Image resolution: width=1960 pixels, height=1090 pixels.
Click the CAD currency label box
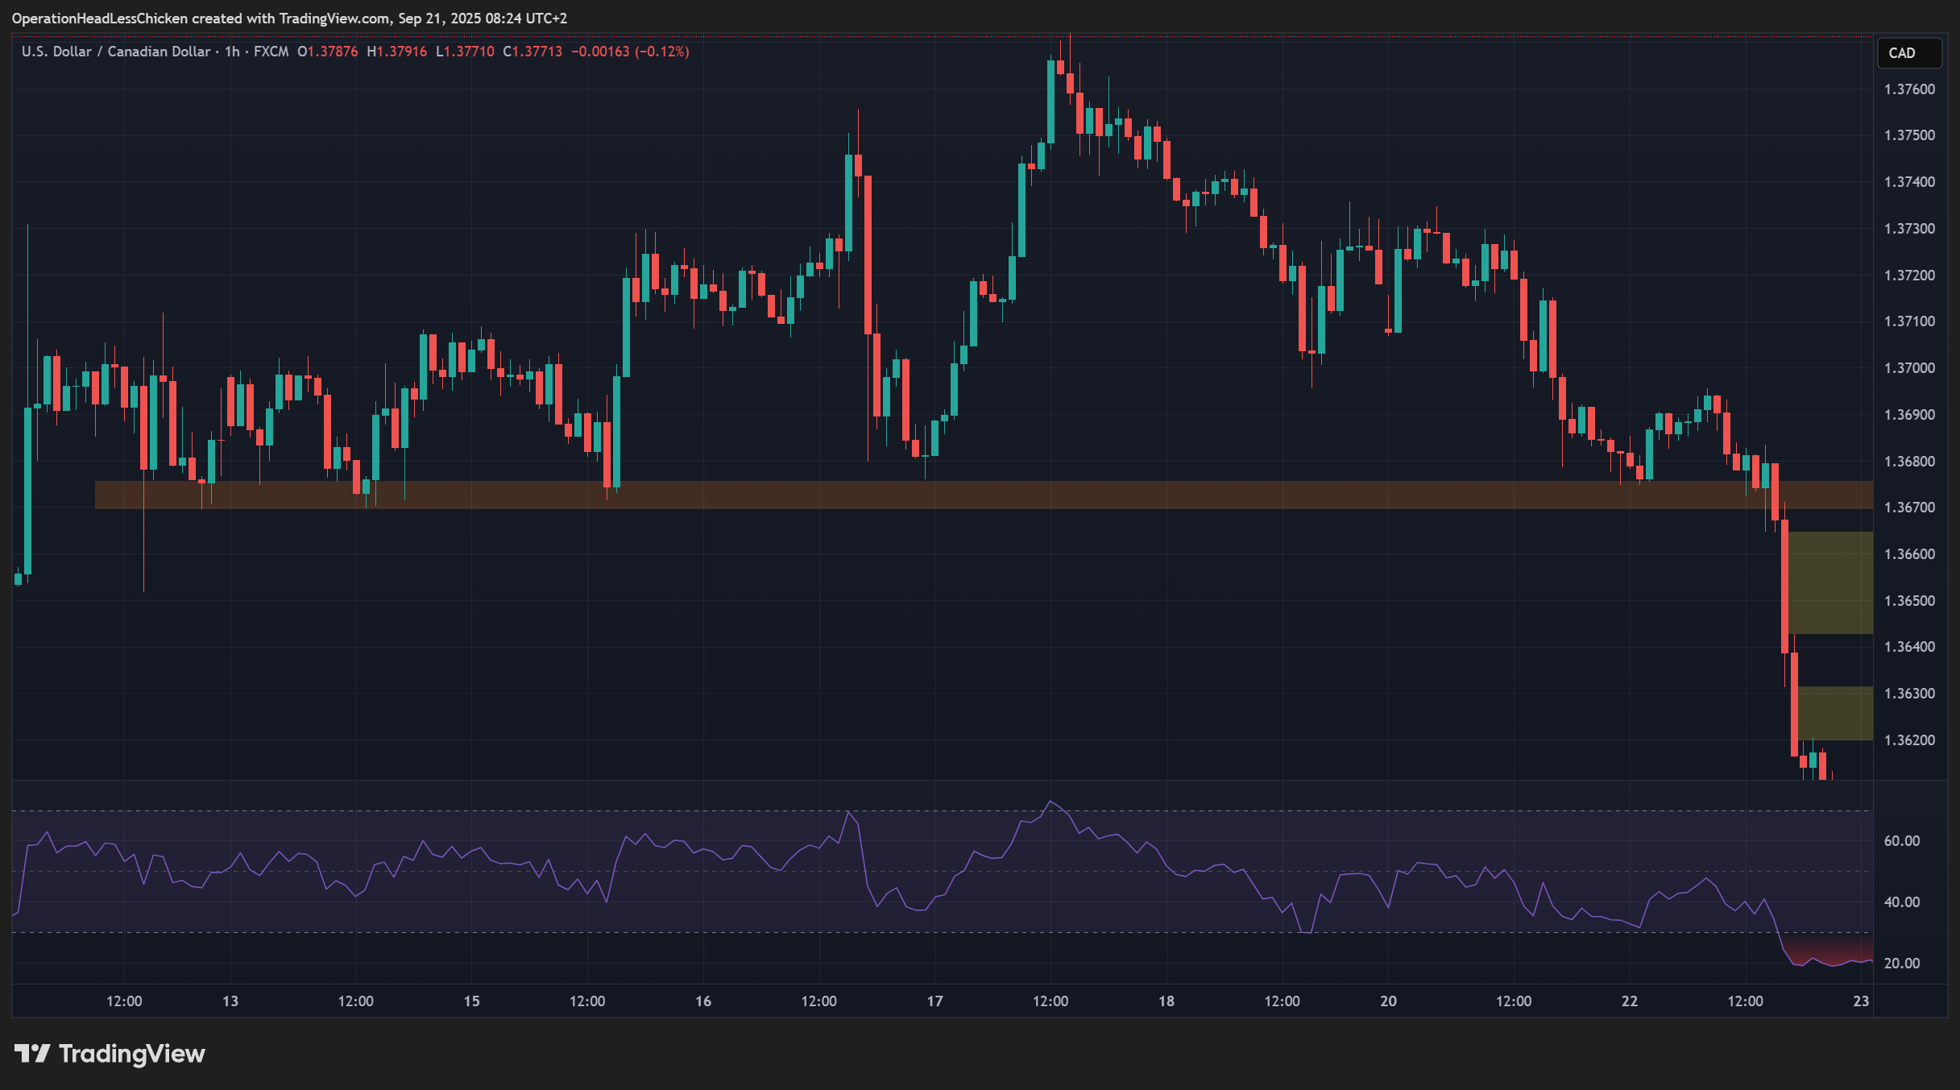click(1908, 53)
